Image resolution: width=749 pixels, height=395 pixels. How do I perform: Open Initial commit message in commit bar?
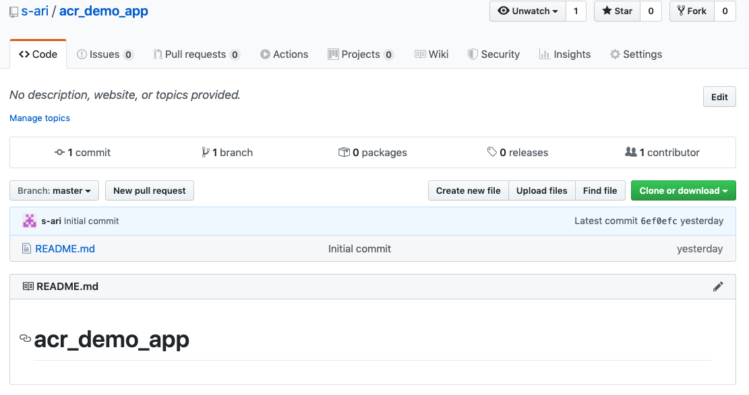coord(91,221)
